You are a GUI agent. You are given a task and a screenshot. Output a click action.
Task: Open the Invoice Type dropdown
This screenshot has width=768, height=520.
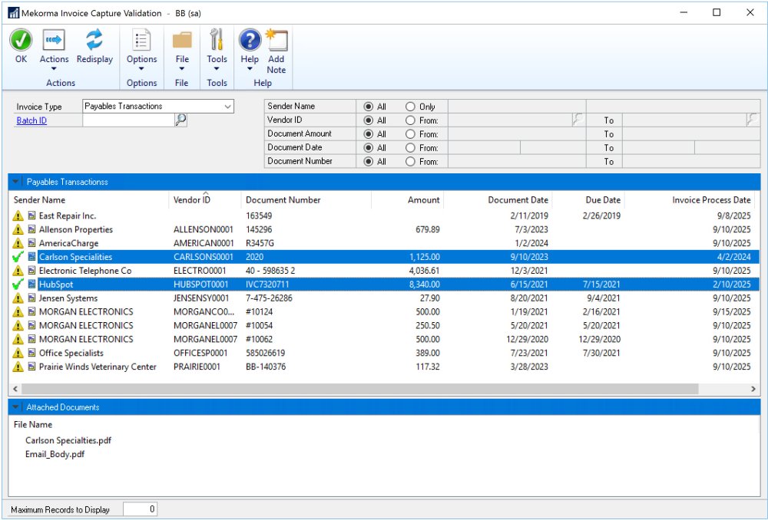pos(227,107)
